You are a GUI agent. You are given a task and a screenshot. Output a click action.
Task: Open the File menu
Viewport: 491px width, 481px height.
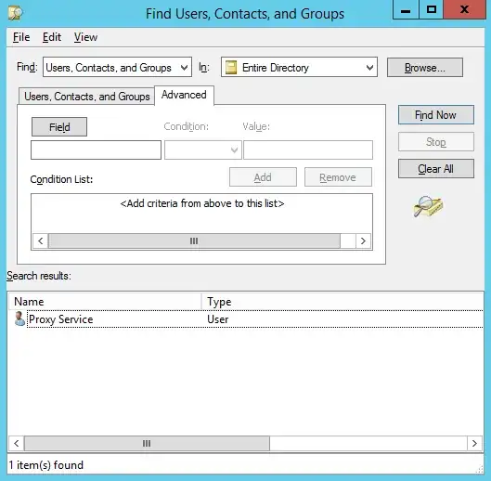[21, 37]
